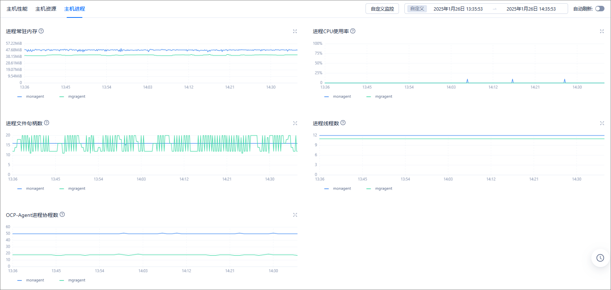Open end time picker 14:35:53
Image resolution: width=611 pixels, height=290 pixels.
531,9
